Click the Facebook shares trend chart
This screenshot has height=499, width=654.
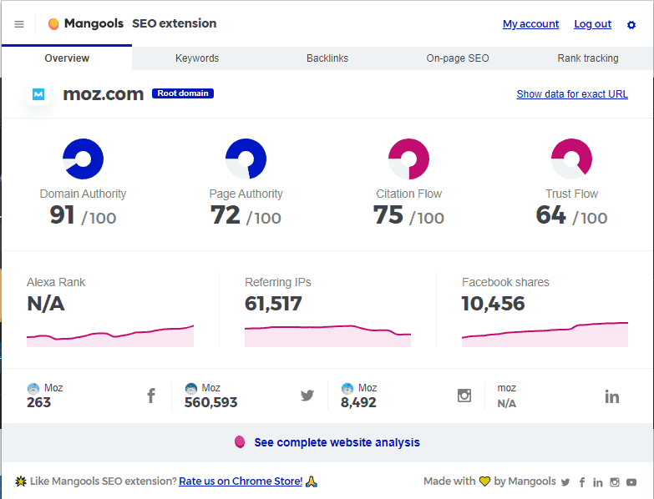[x=545, y=335]
